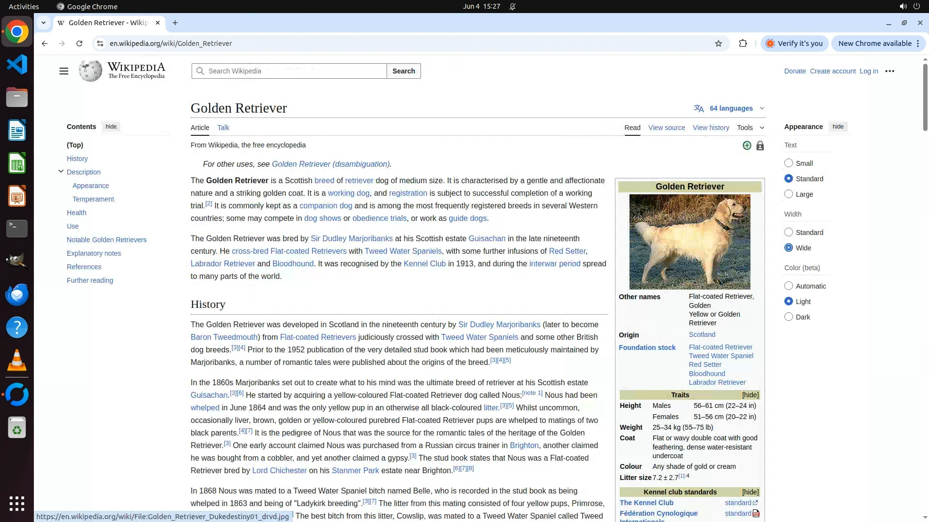Click the page protection padlock icon
Image resolution: width=929 pixels, height=522 pixels.
tap(760, 145)
